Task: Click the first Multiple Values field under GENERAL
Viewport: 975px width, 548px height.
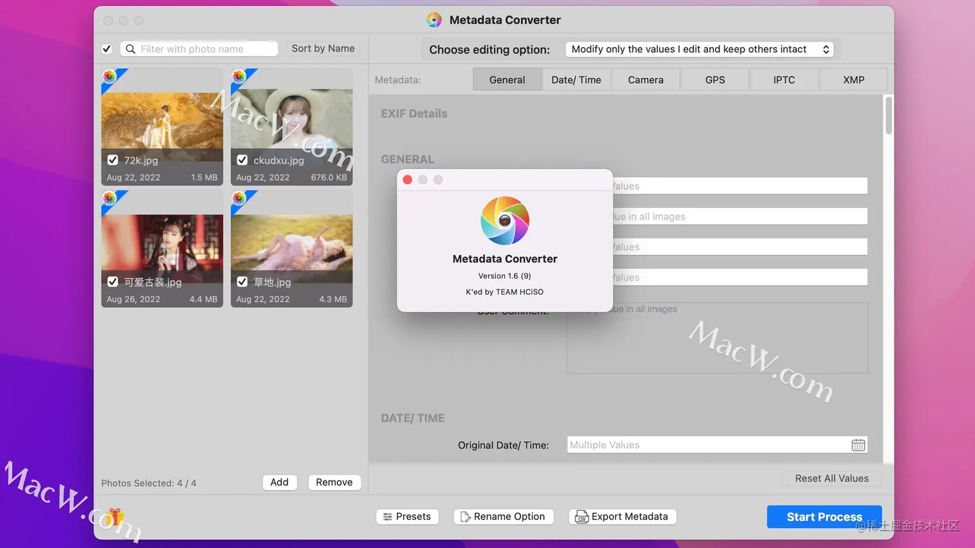Action: click(740, 186)
